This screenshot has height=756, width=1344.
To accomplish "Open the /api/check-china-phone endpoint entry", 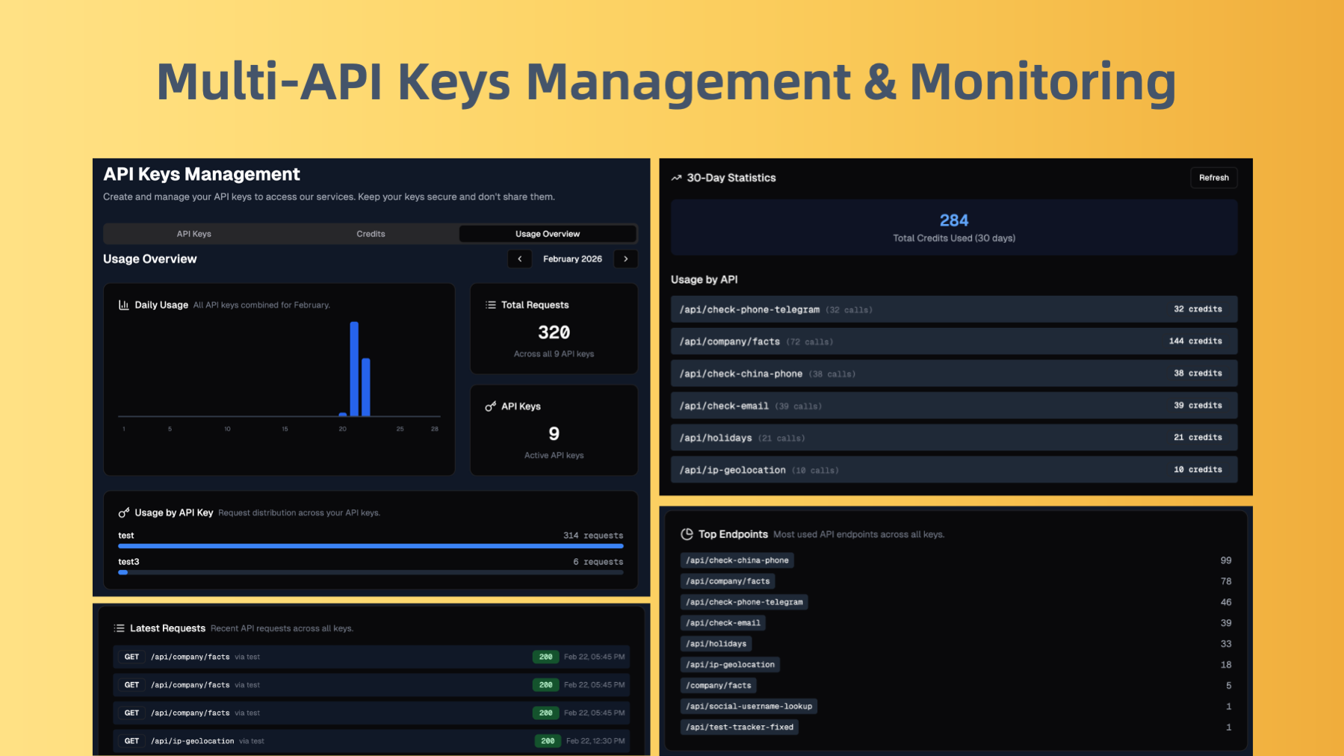I will point(737,560).
